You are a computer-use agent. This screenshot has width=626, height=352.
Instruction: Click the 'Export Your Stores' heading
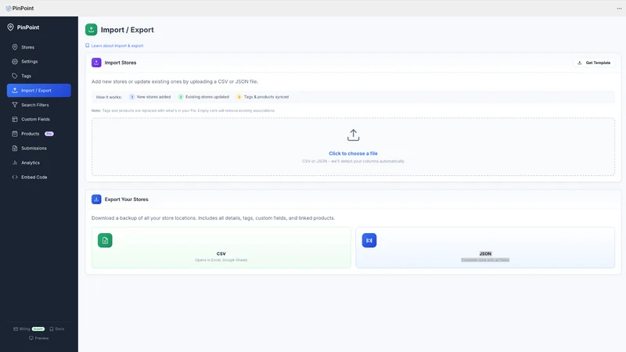(x=127, y=199)
